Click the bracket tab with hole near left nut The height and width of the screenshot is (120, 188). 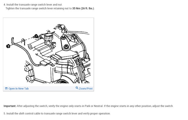click(x=23, y=42)
